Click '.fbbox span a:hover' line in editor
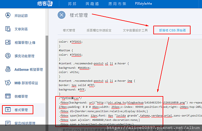The width and height of the screenshot is (202, 131). coord(96,124)
